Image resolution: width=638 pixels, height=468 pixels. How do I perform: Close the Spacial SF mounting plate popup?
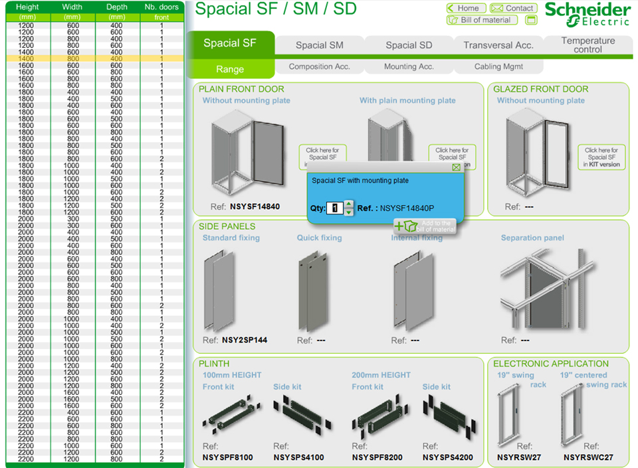point(456,167)
